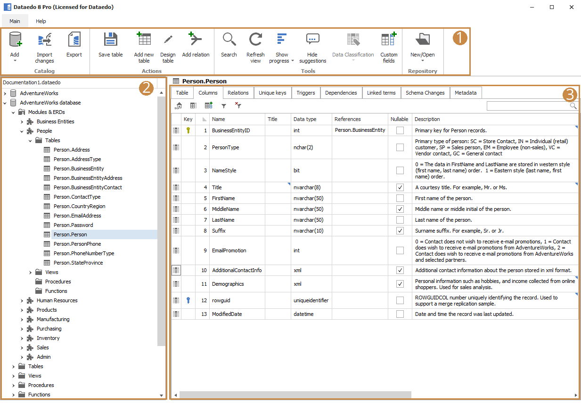This screenshot has width=581, height=403.
Task: Expand the AdventureWorks repository node
Action: 5,93
